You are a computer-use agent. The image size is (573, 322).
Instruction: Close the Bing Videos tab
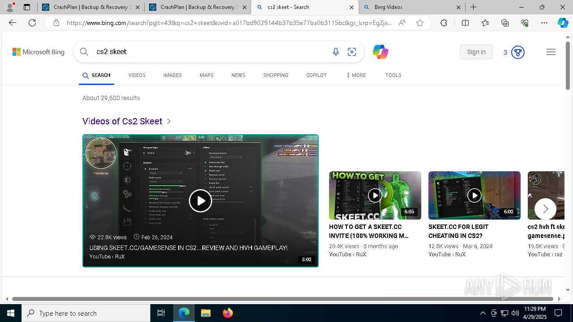tap(458, 7)
